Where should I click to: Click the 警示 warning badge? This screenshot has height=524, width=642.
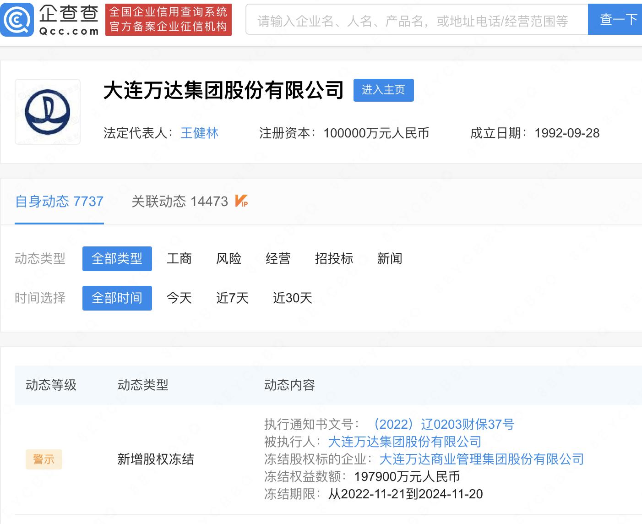coord(44,459)
